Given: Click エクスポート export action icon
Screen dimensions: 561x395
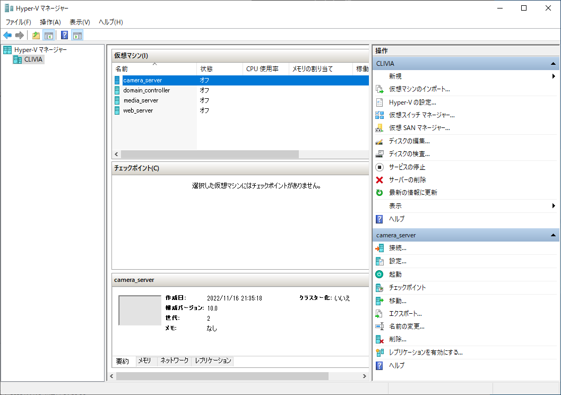Looking at the screenshot, I should pos(379,313).
